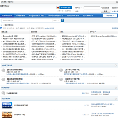Screen dimensions: 118x118
Task: Click the 登录 login button
Action: tap(106, 11)
